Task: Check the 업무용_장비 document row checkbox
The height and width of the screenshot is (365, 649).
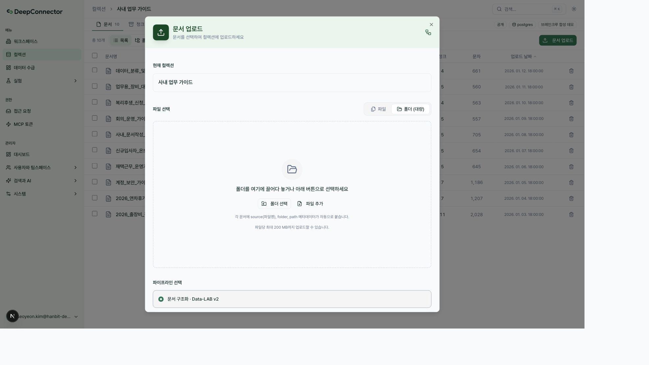Action: pyautogui.click(x=95, y=86)
